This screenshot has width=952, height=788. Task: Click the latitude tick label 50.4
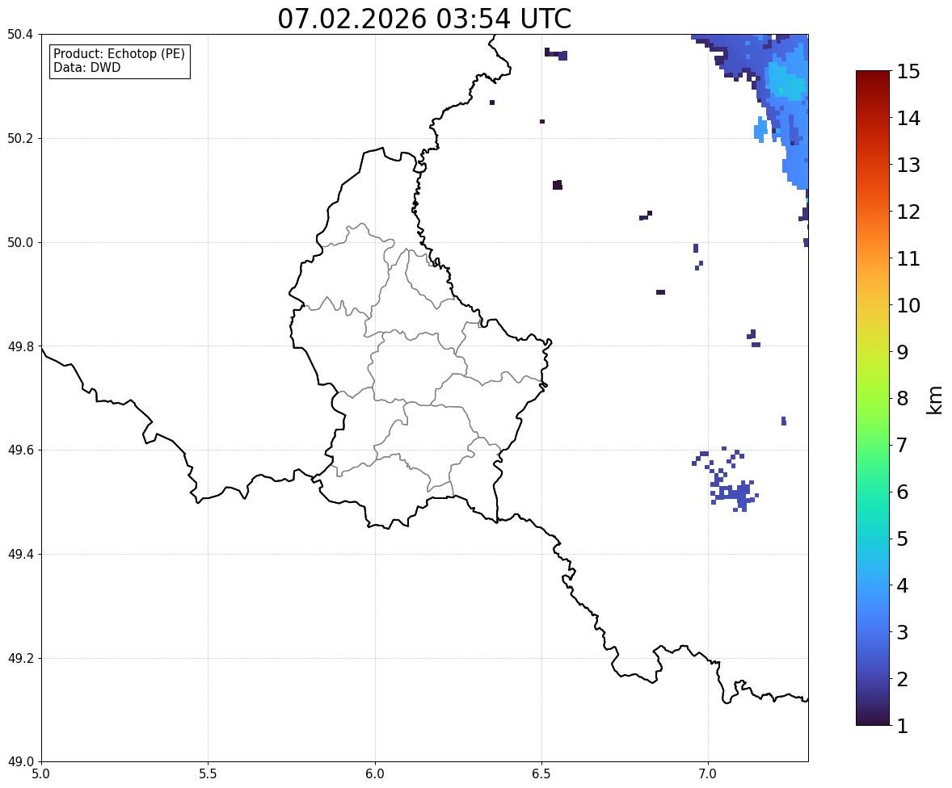20,35
